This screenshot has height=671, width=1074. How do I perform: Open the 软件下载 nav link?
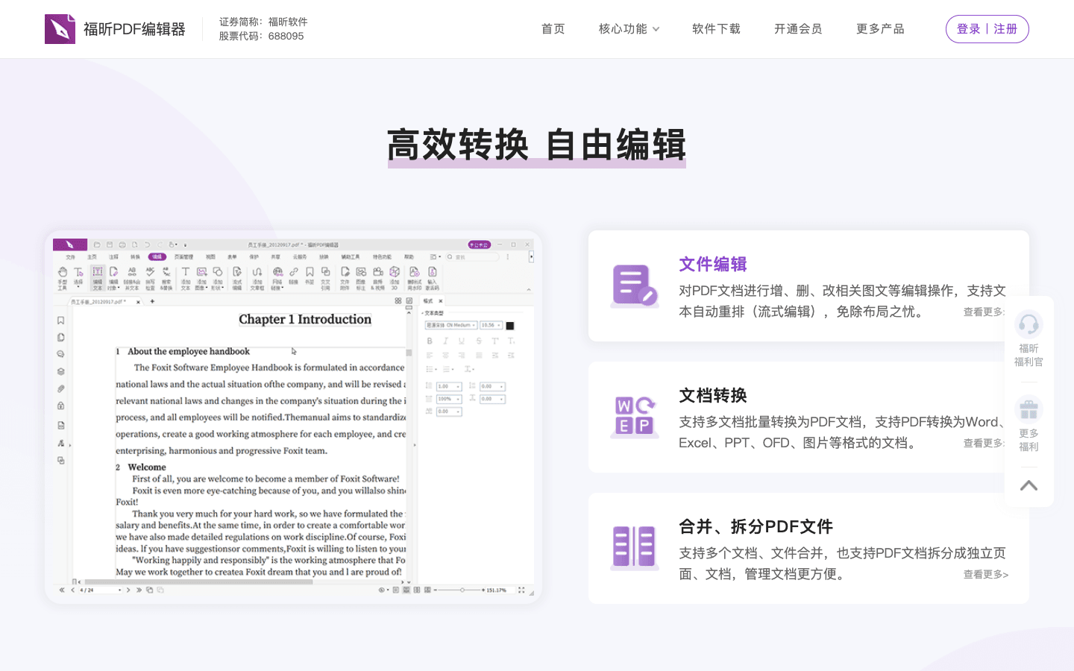716,29
